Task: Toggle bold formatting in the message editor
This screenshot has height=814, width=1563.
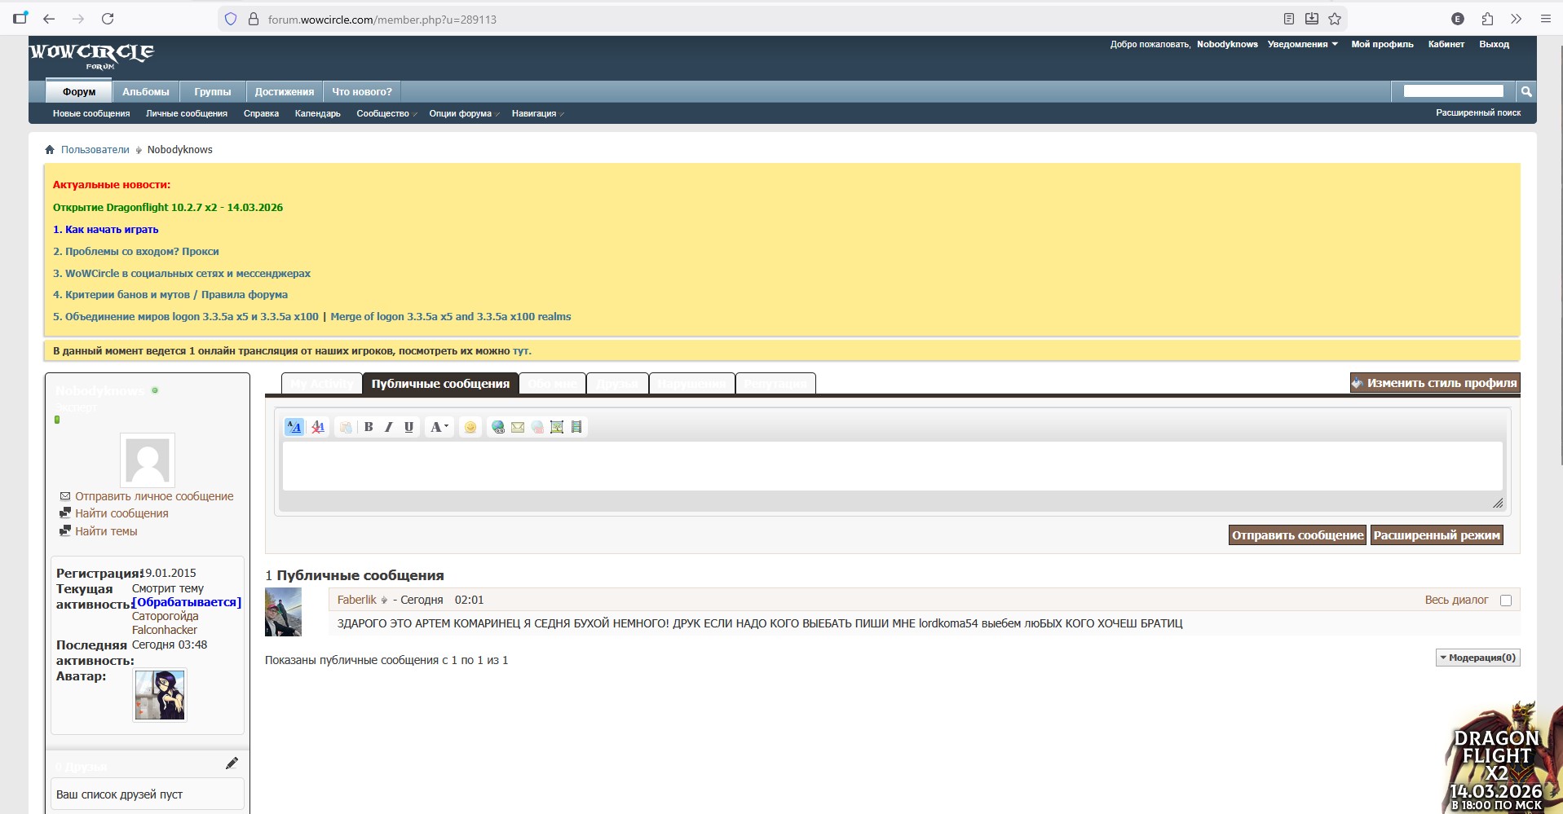Action: click(x=369, y=427)
